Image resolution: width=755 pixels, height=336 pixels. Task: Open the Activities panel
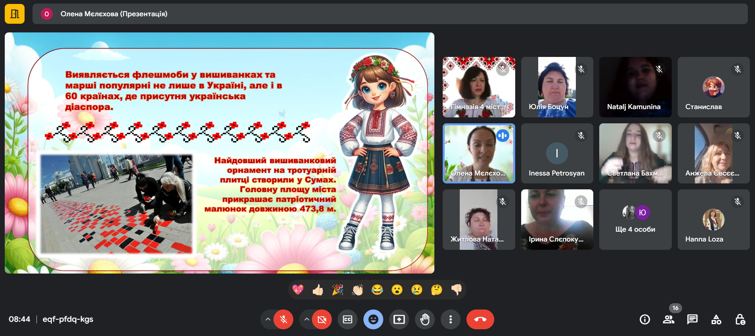point(716,319)
